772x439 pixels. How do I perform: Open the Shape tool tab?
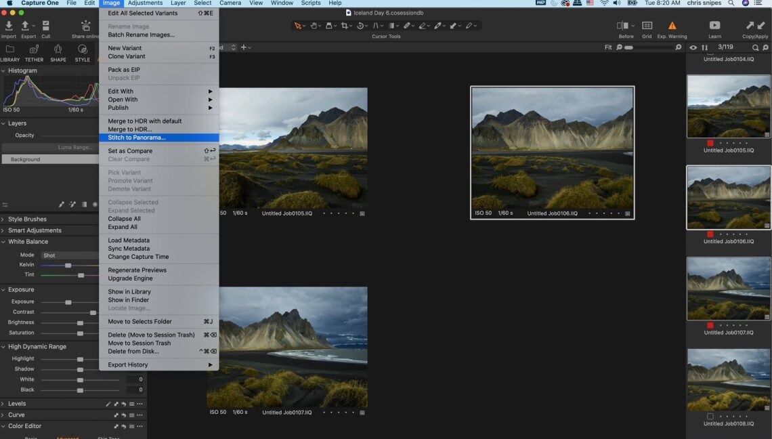click(x=58, y=50)
